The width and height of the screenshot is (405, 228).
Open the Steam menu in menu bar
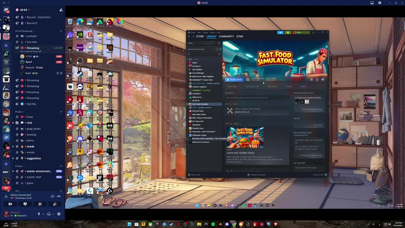pyautogui.click(x=193, y=32)
